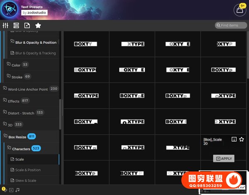The image size is (249, 195).
Task: Show favorites using toolbar star icon
Action: 38,26
